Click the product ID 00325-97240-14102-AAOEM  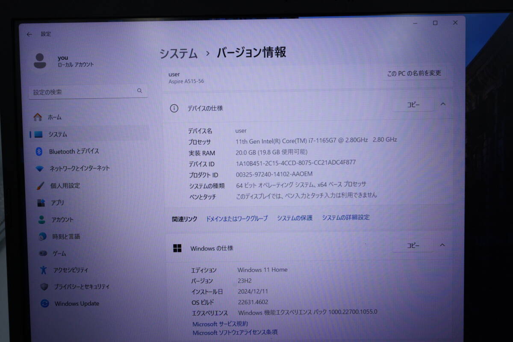[274, 174]
